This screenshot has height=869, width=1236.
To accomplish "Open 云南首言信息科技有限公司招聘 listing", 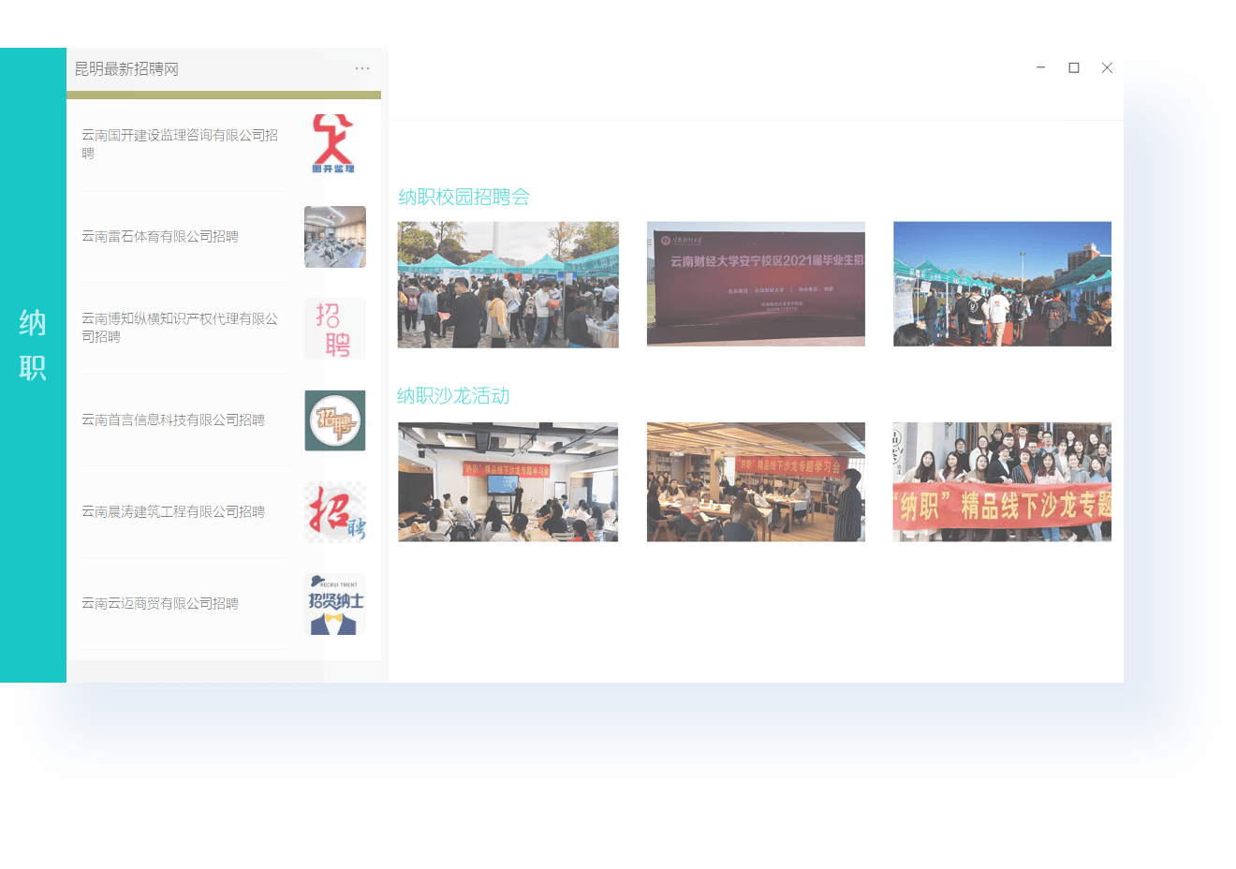I will (173, 420).
